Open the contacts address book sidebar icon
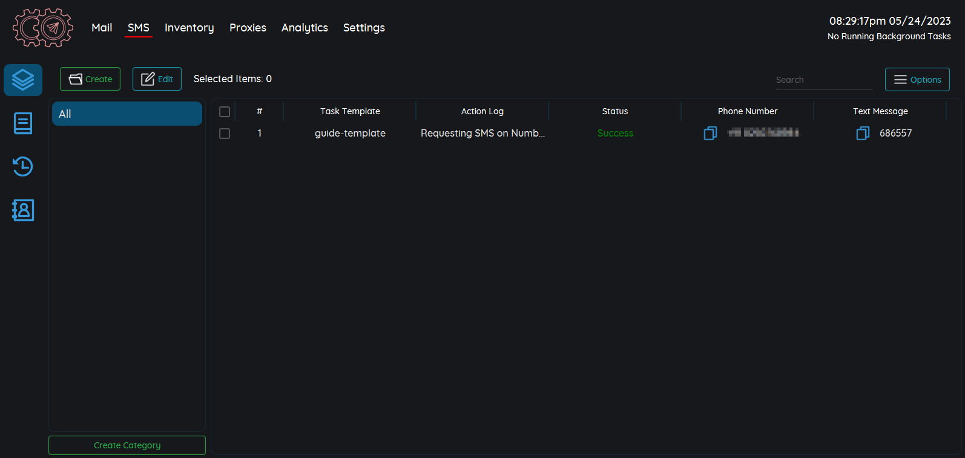 tap(23, 210)
